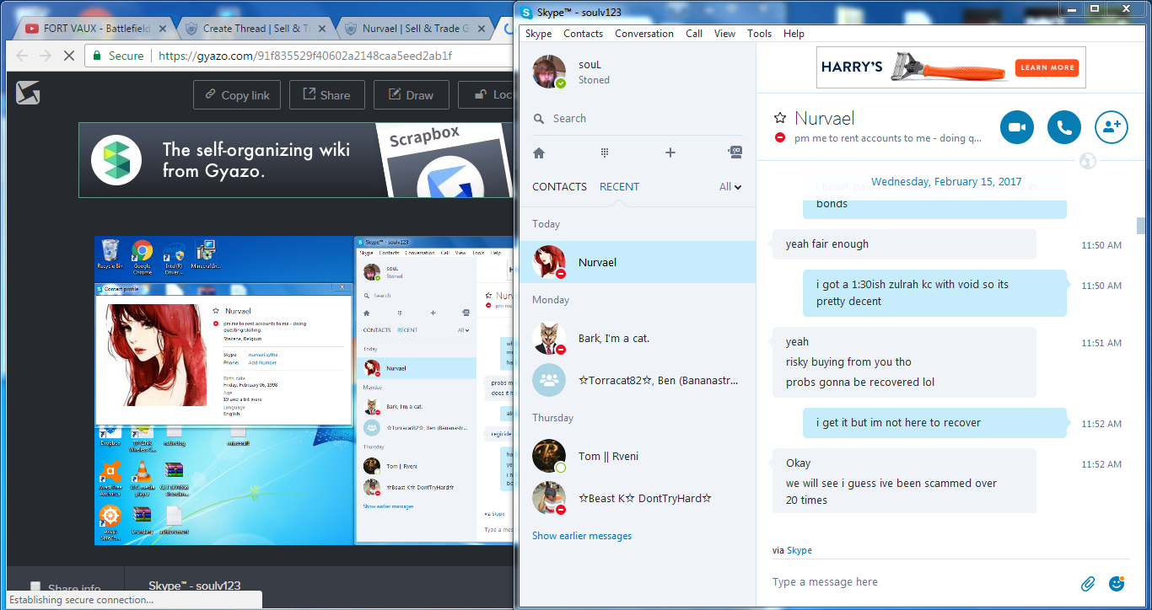
Task: Go forward in the Chrome browser
Action: (46, 56)
